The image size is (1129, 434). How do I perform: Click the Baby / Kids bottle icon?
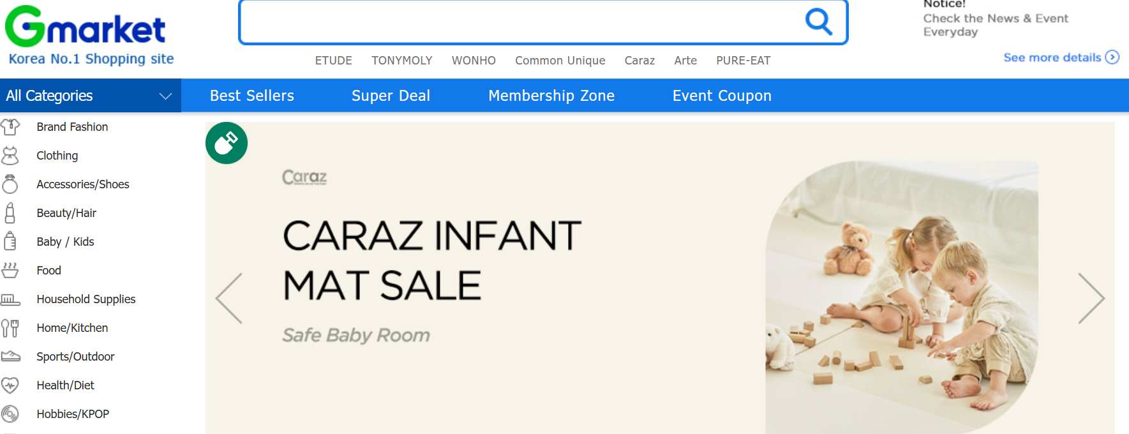pyautogui.click(x=10, y=242)
